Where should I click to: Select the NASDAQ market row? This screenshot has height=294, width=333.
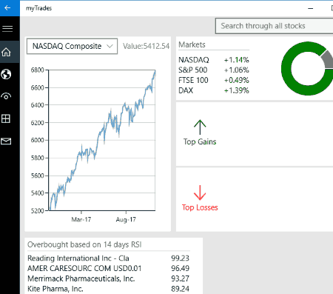click(x=214, y=60)
